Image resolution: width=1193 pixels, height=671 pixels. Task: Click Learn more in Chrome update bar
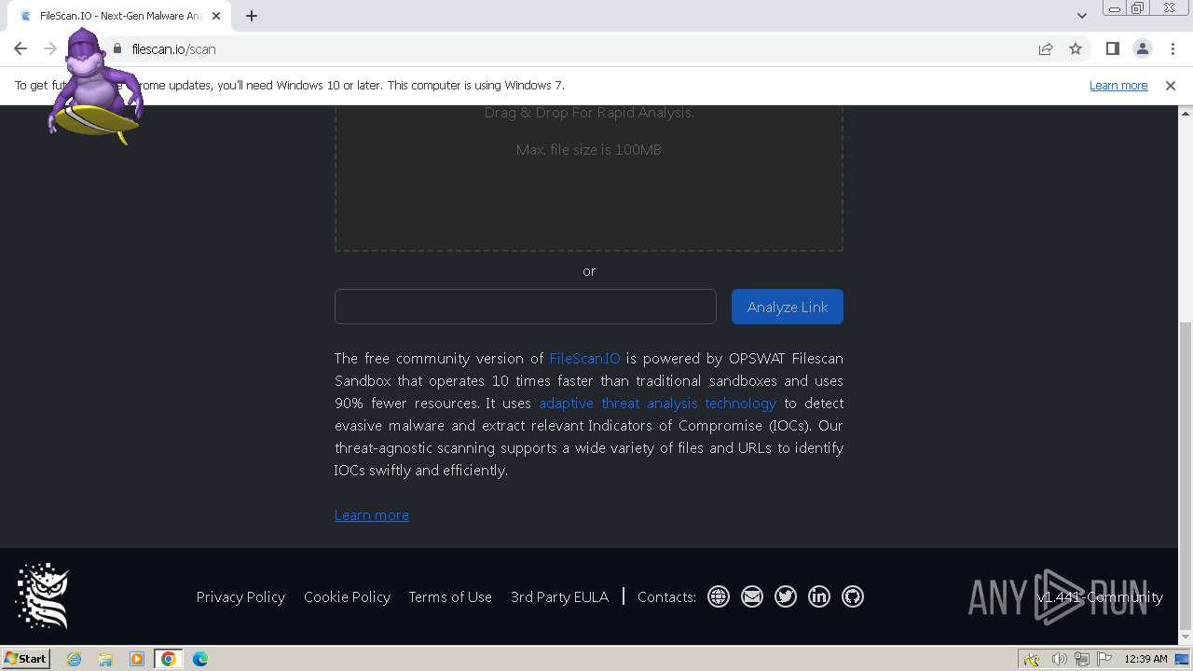[x=1118, y=85]
